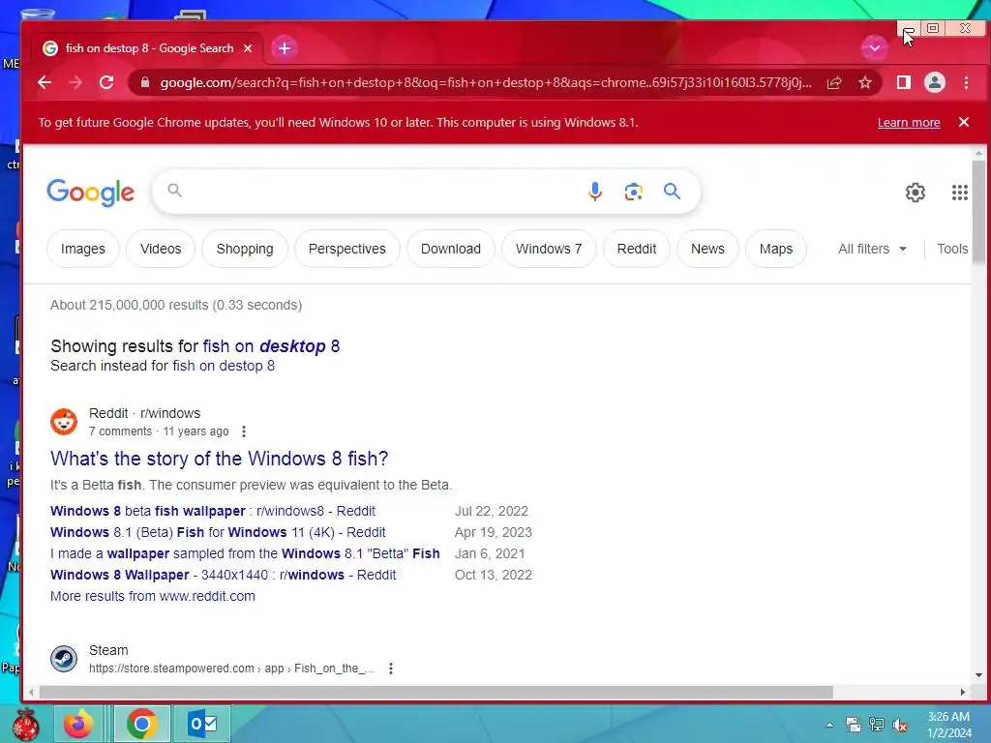
Task: Open Windows 8.1 Fish for Windows 11 link
Action: [x=218, y=533]
